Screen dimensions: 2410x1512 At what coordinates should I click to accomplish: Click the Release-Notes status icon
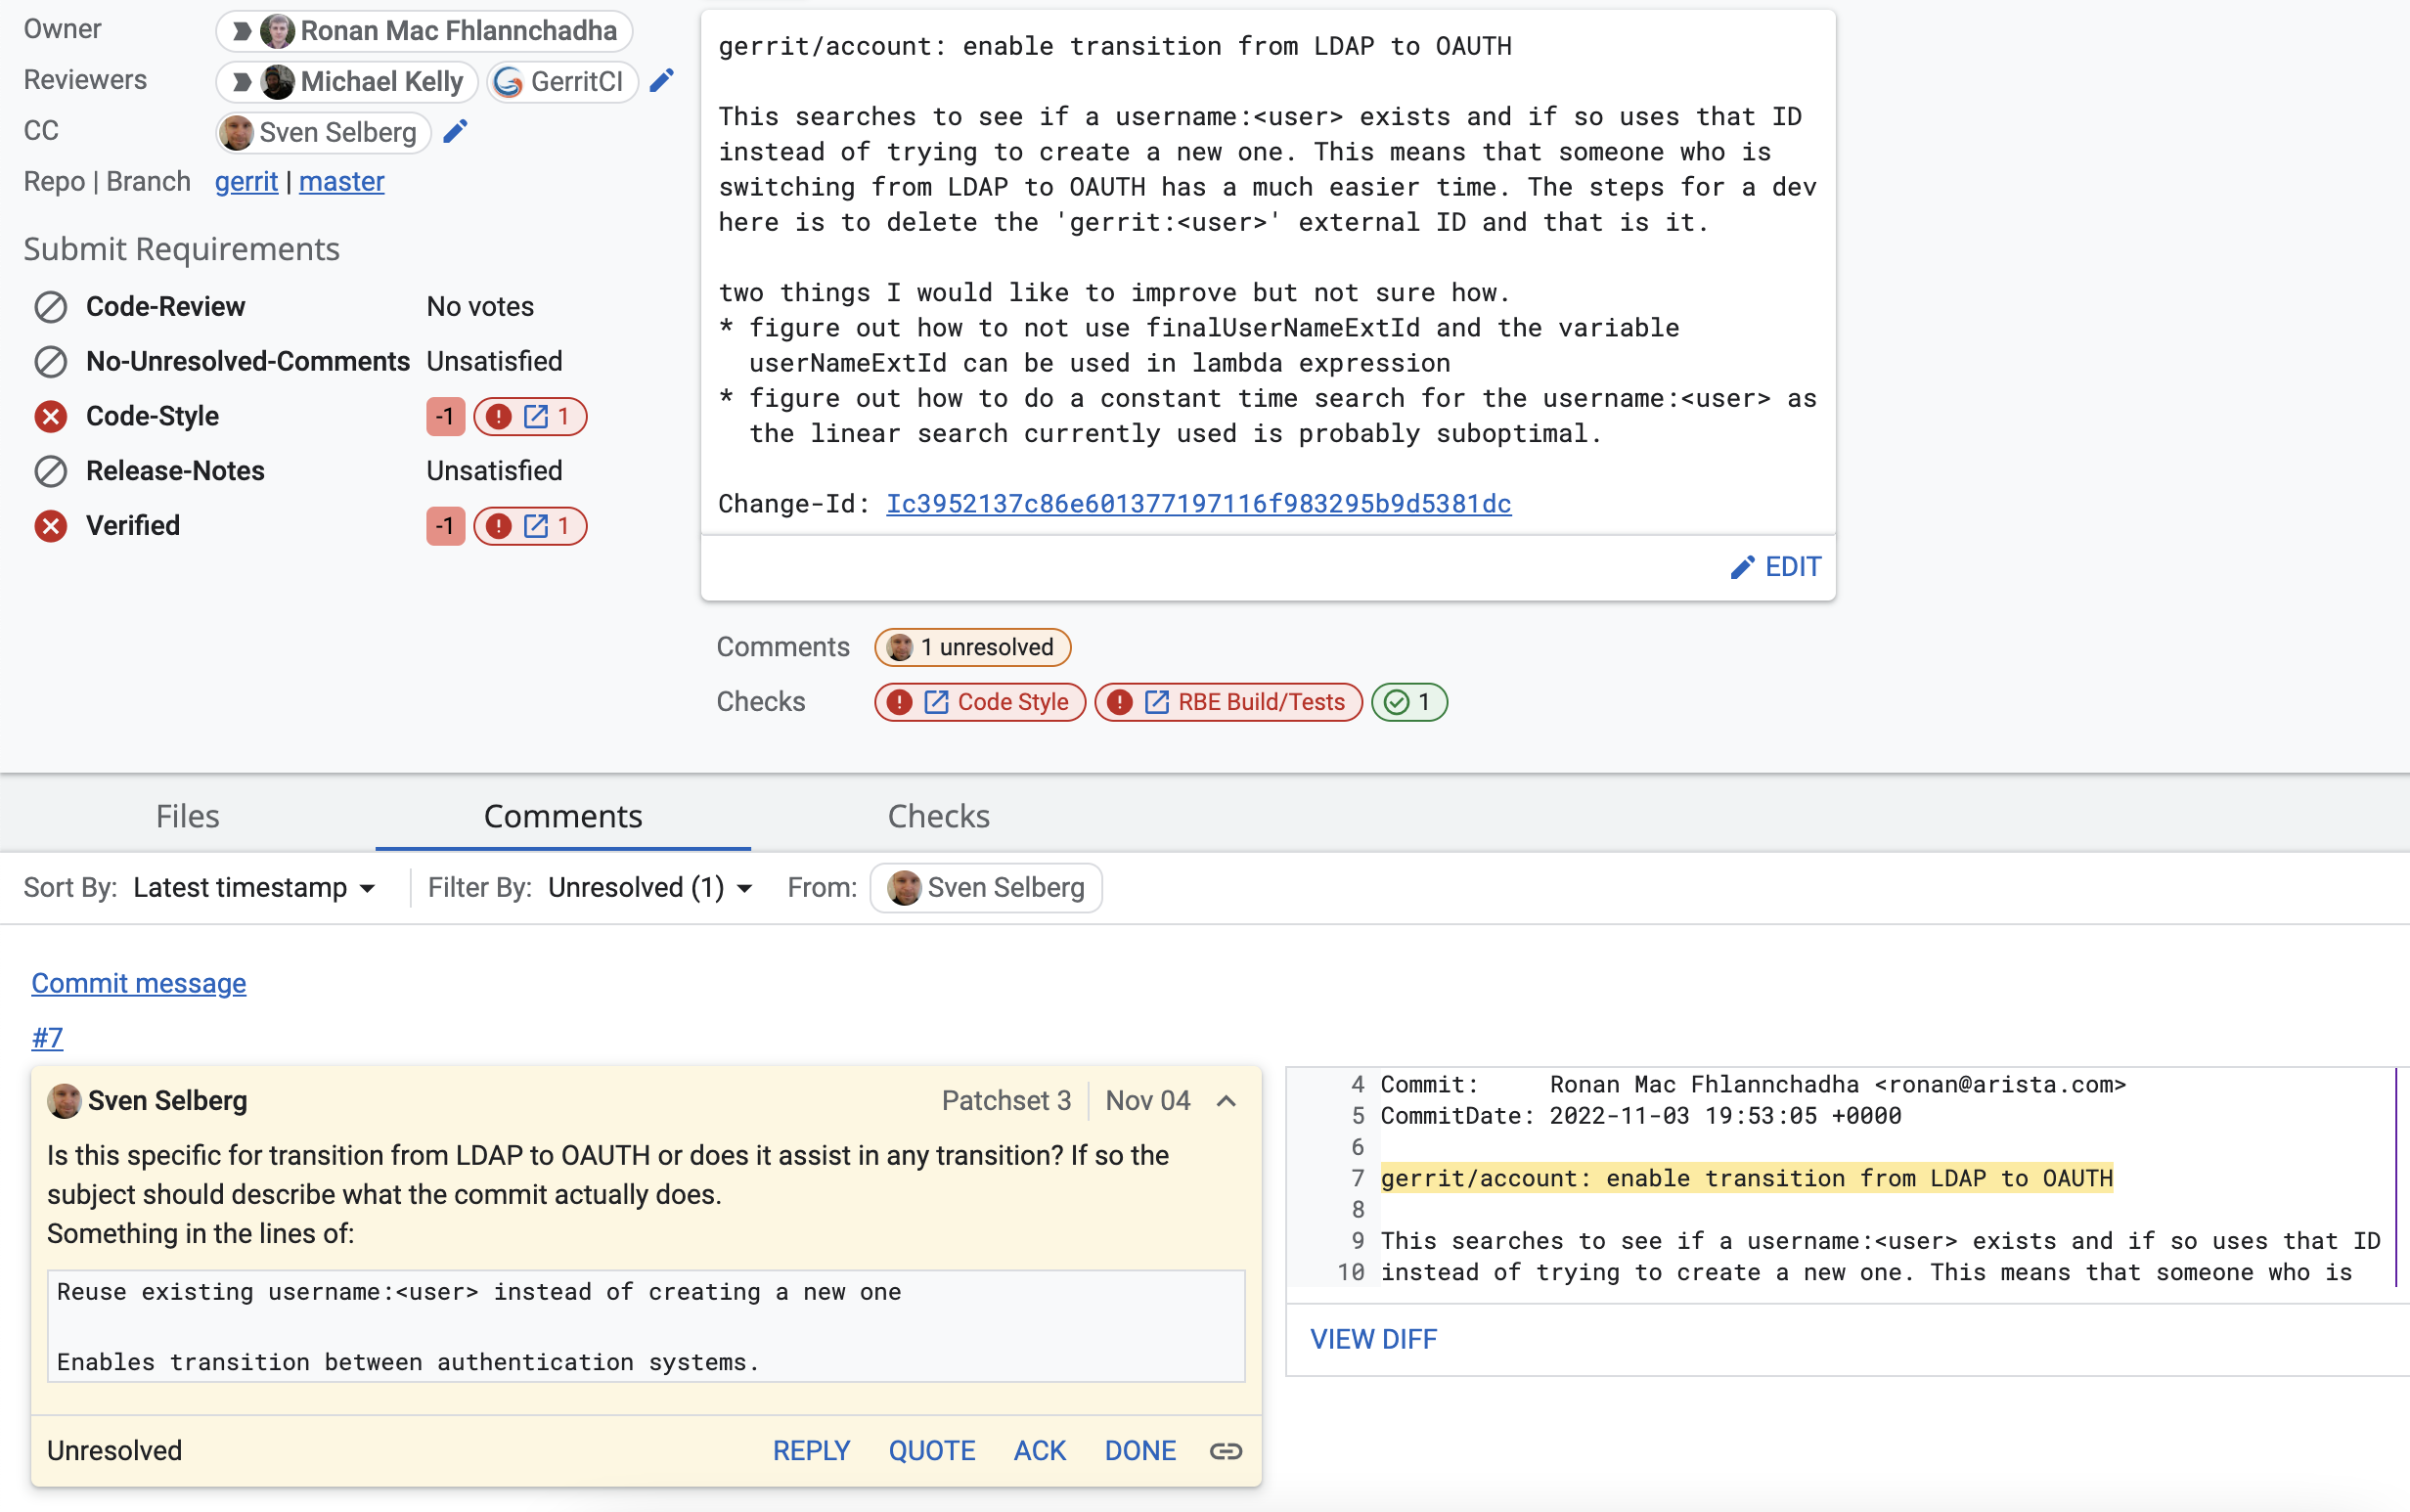point(51,471)
